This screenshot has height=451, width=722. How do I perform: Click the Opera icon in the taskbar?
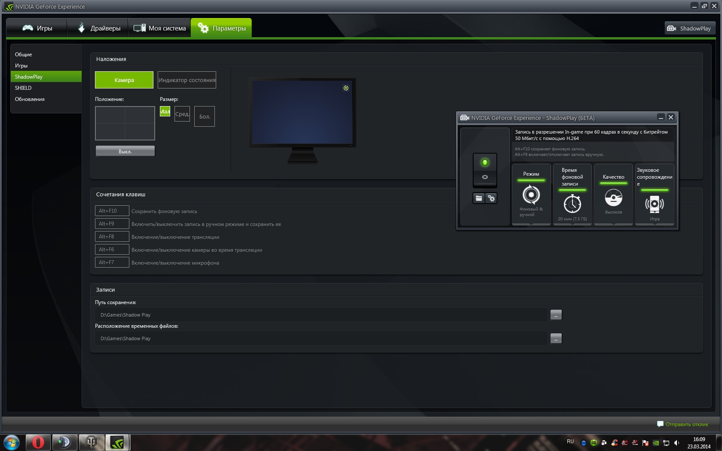point(38,442)
